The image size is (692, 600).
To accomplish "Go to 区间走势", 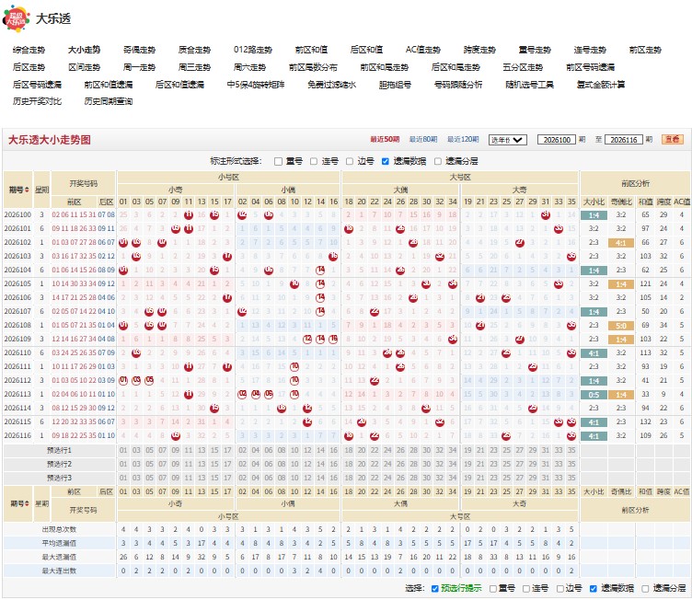I will coord(85,67).
